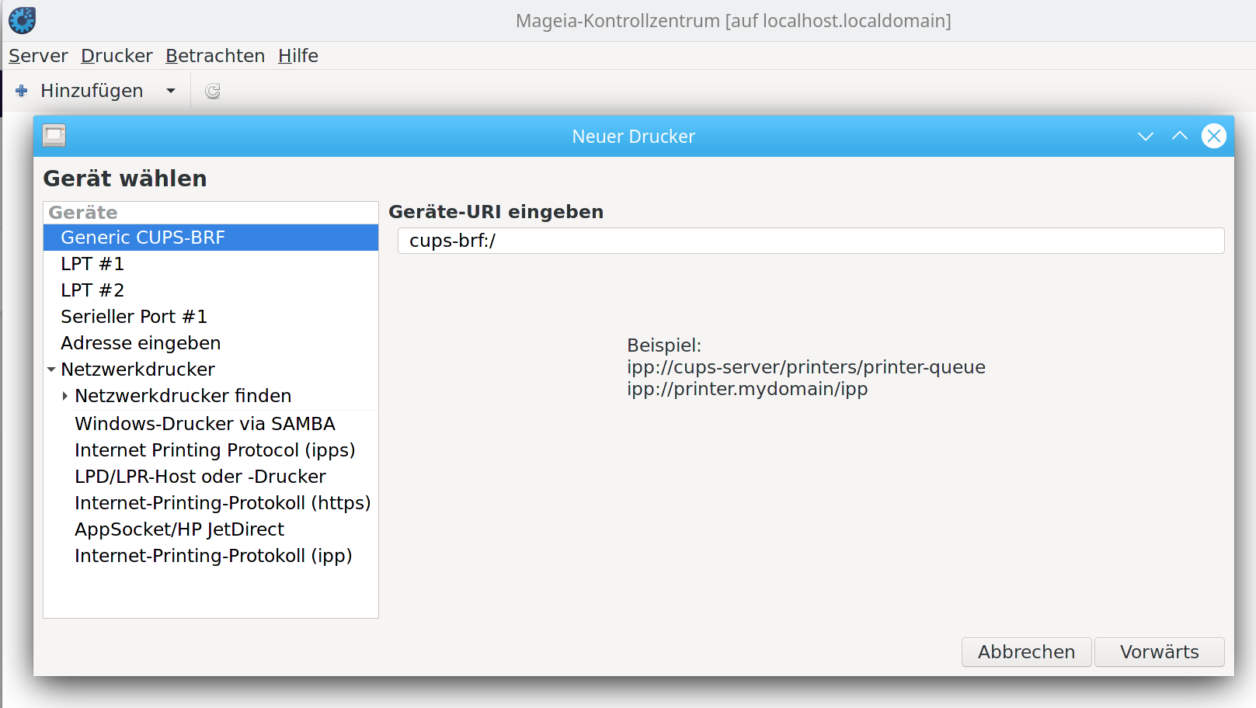The width and height of the screenshot is (1256, 708).
Task: Select LPT #1 in device list
Action: [x=210, y=264]
